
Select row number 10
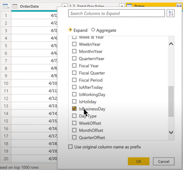[x=6, y=83]
